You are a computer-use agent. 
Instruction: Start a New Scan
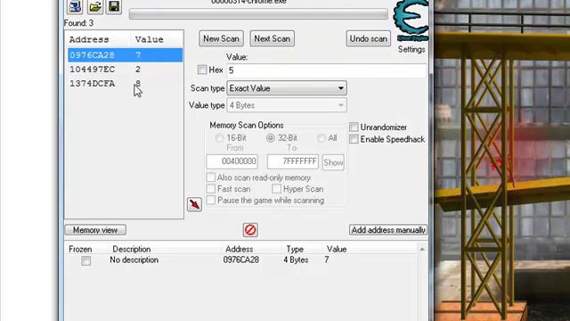tap(221, 38)
